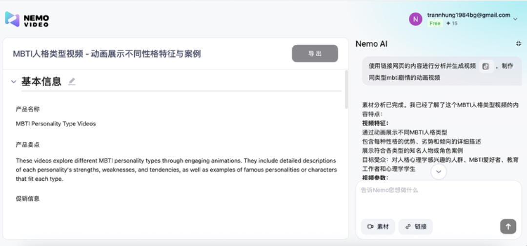Image resolution: width=527 pixels, height=246 pixels.
Task: Edit the 基本信息 heading with pencil icon
Action: tap(72, 81)
